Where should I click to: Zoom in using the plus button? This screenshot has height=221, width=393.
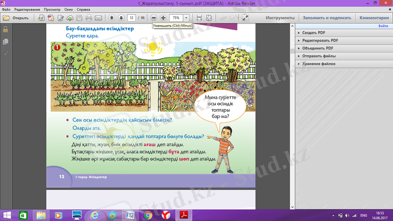[164, 18]
